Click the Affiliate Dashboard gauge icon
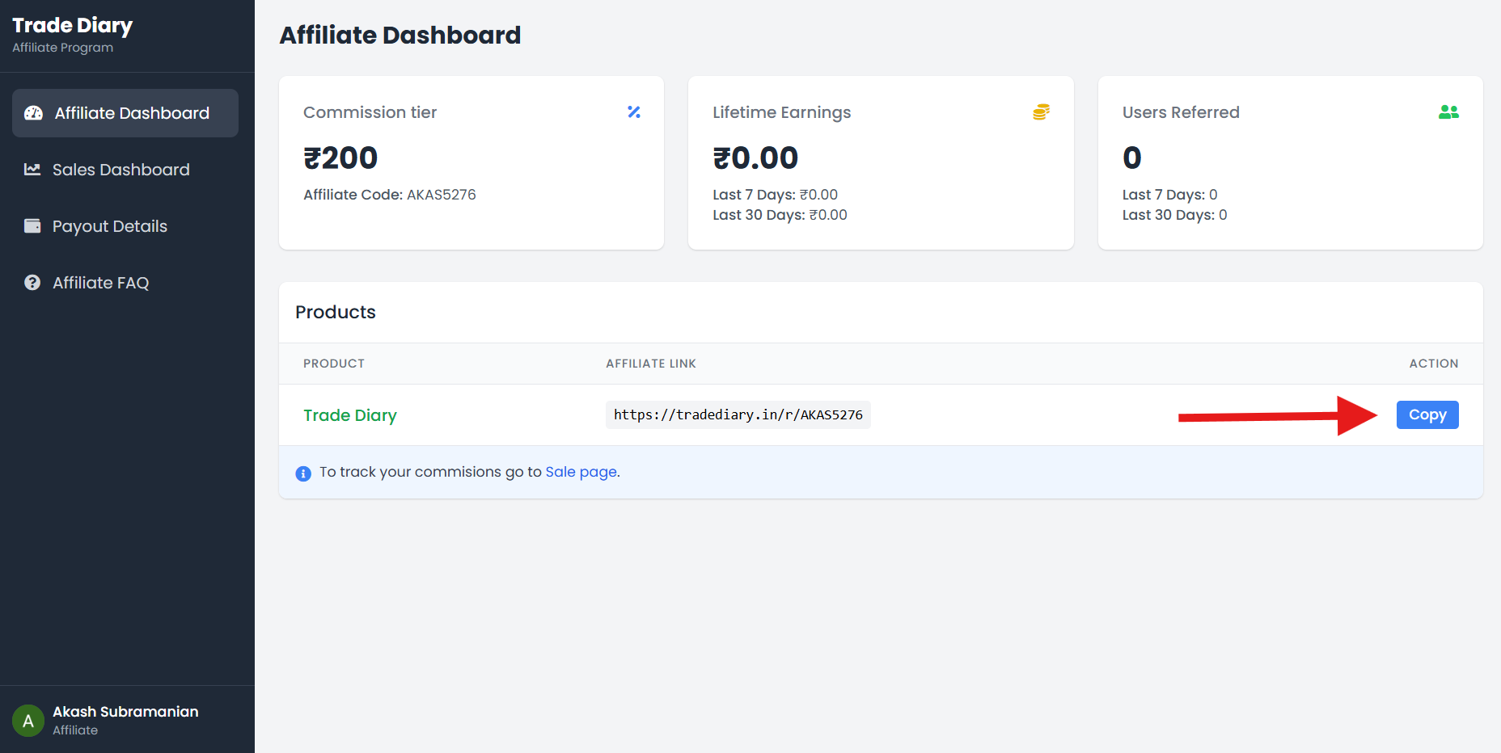 [33, 113]
